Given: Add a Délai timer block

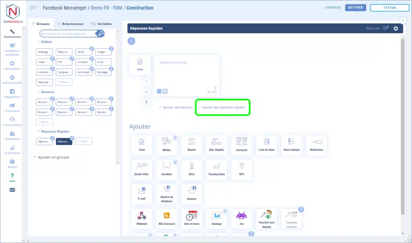Looking at the screenshot, I should 192,169.
